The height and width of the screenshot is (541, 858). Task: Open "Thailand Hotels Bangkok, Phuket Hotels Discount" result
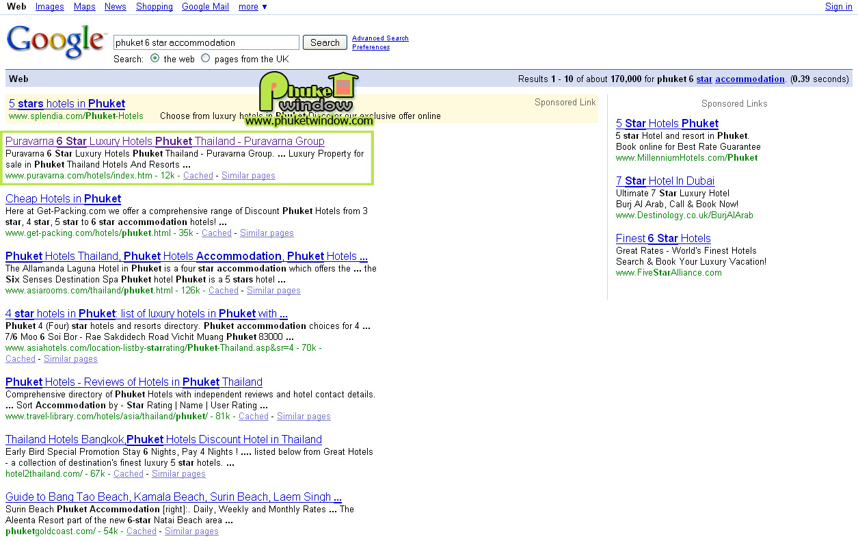tap(163, 439)
